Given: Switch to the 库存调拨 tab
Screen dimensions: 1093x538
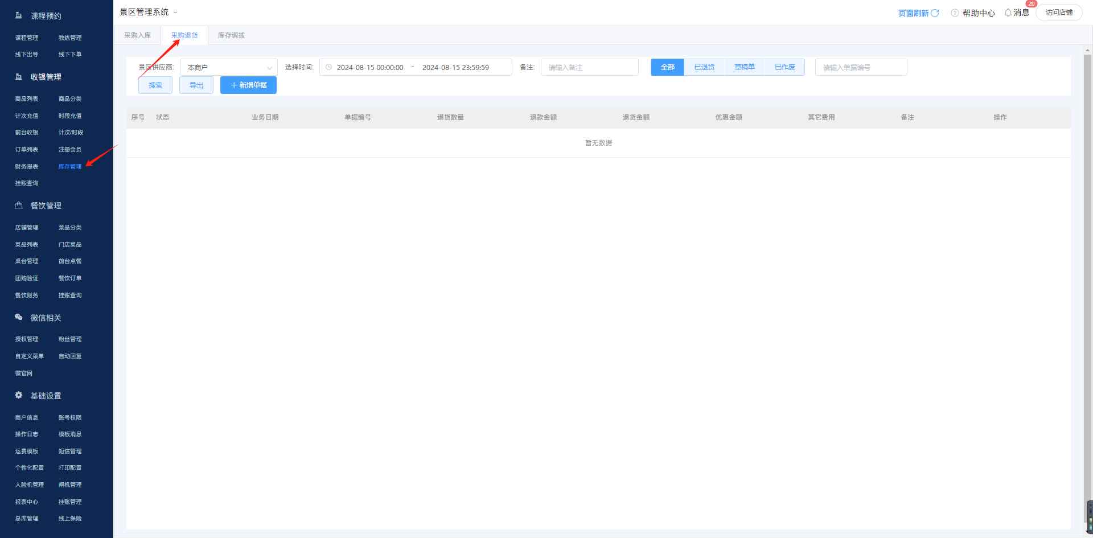Looking at the screenshot, I should coord(231,35).
